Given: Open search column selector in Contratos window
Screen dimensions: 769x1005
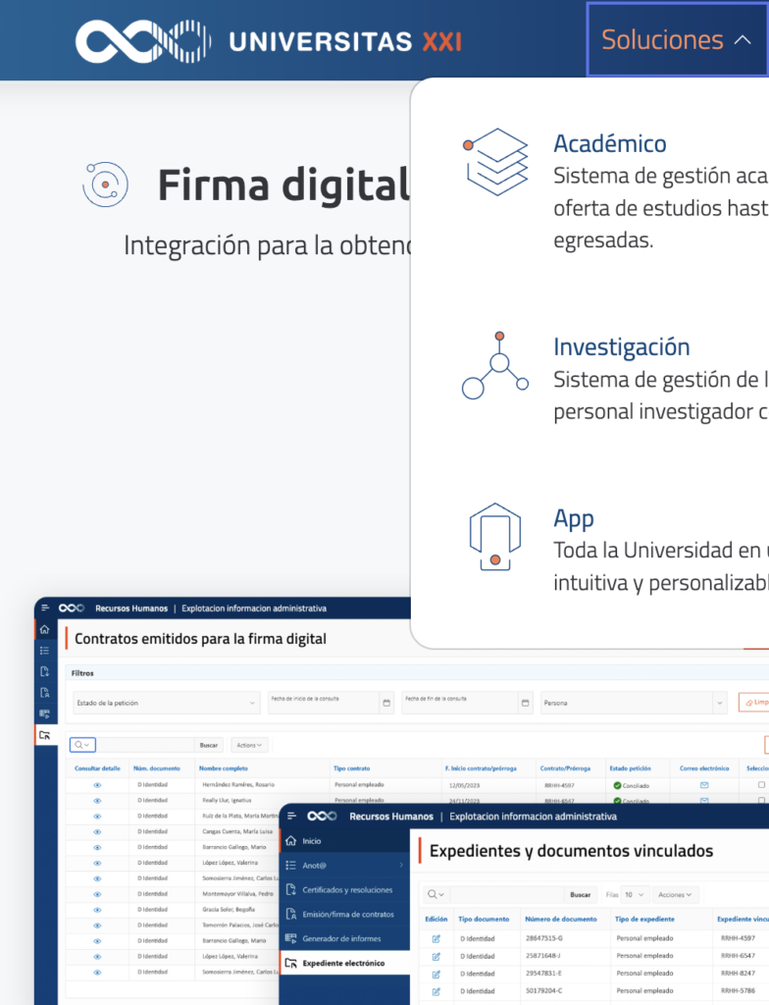Looking at the screenshot, I should (x=82, y=745).
